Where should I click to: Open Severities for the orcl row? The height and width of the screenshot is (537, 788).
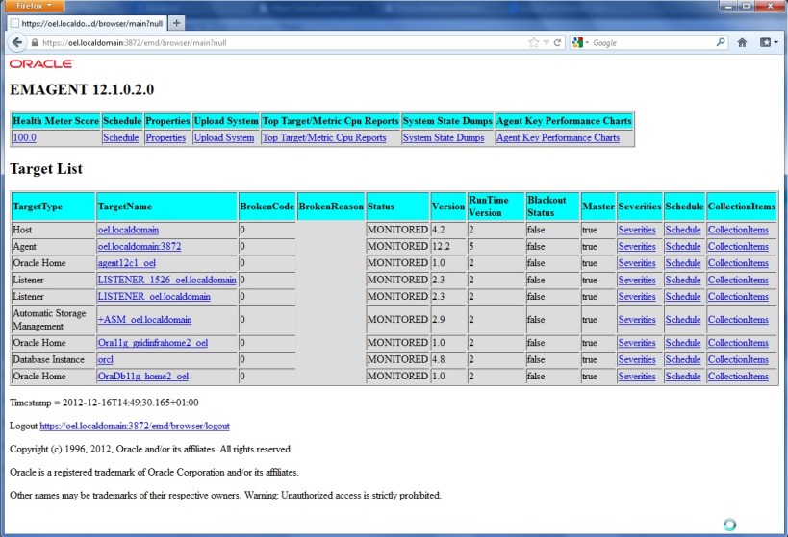[x=637, y=360]
